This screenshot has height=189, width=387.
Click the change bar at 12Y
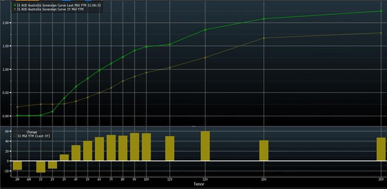170,148
